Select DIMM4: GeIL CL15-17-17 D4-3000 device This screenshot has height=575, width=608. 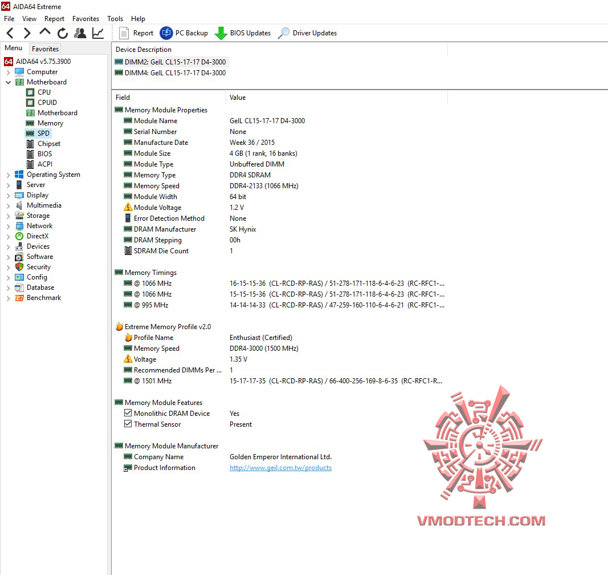click(170, 72)
